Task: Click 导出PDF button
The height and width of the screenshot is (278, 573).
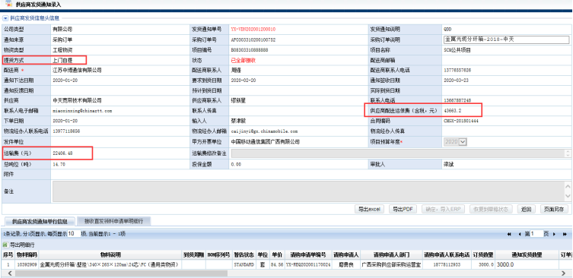Action: (x=403, y=209)
